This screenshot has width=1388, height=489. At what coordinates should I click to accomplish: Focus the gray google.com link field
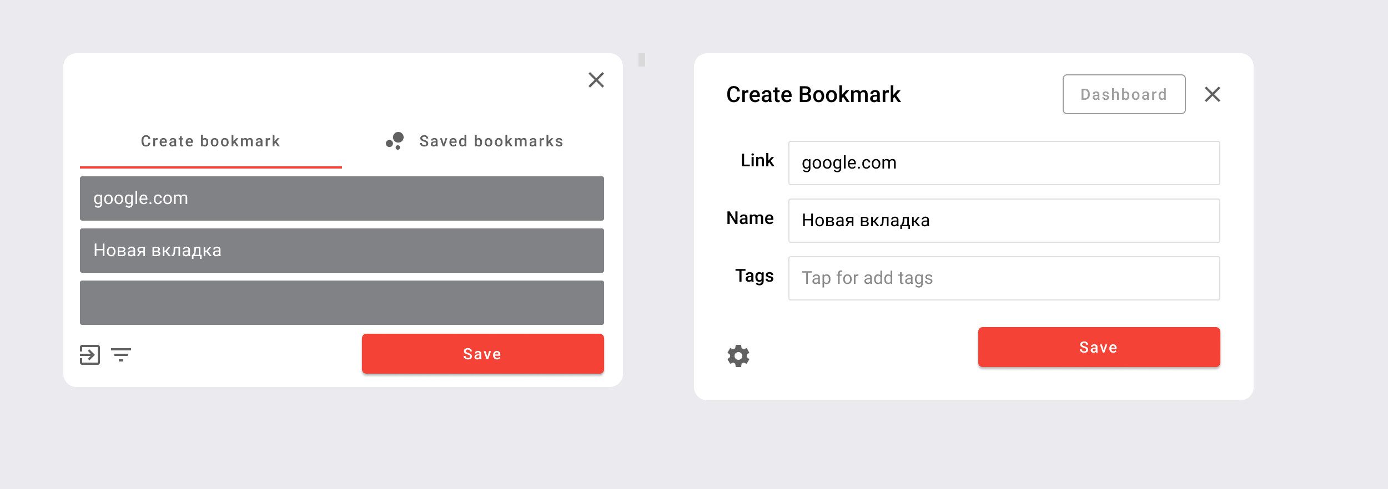[342, 198]
